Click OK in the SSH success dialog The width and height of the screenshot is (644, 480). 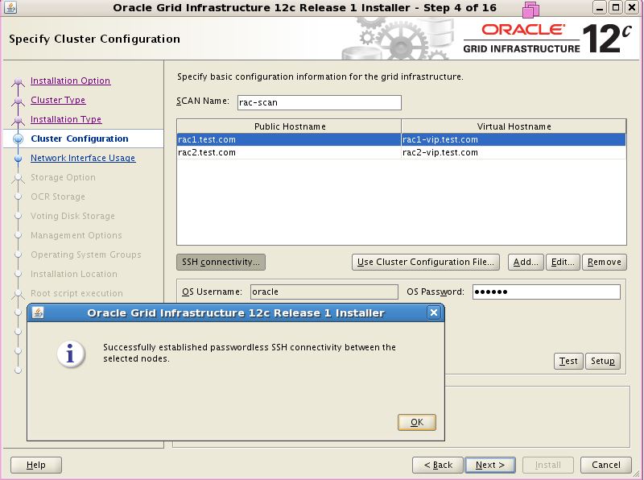[416, 422]
